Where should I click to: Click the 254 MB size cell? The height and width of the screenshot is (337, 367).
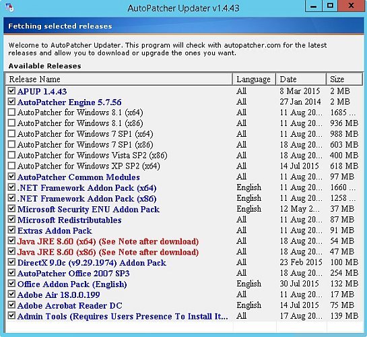(344, 273)
